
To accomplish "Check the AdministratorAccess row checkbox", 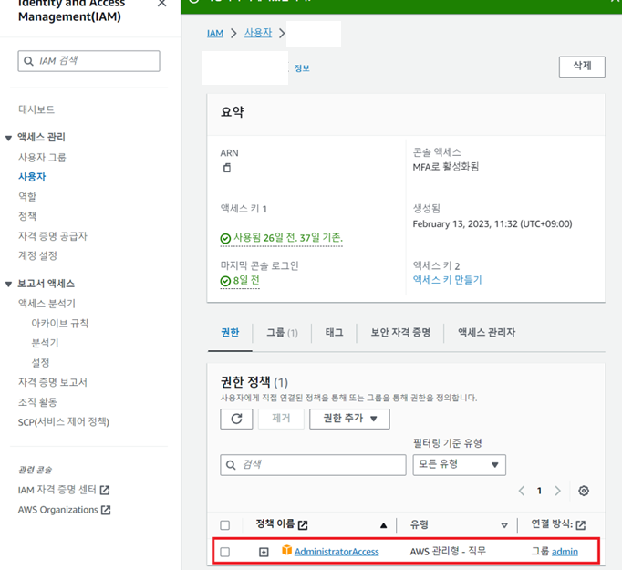I will [x=225, y=552].
